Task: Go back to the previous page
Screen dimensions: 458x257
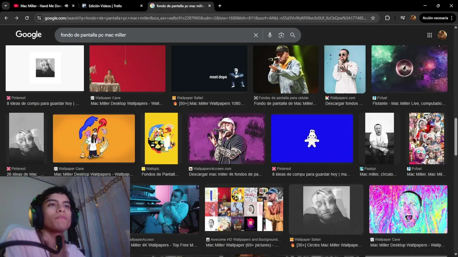Action: coord(6,18)
